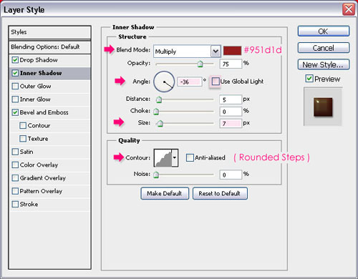Image resolution: width=358 pixels, height=279 pixels.
Task: Click the Angle value field
Action: pos(190,82)
